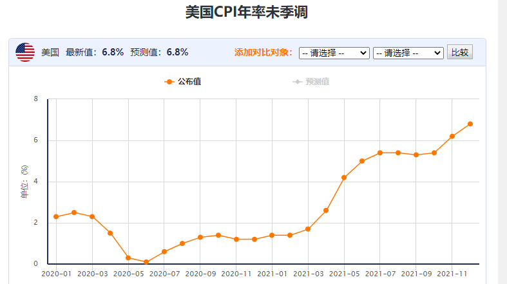
Task: Open the first 请选择 comparison dropdown
Action: 334,53
